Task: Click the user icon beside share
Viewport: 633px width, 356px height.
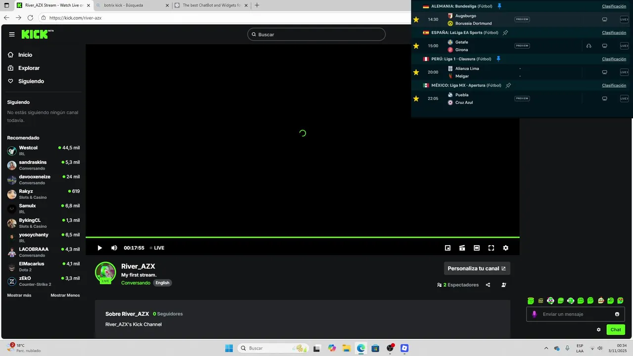Action: (x=504, y=285)
